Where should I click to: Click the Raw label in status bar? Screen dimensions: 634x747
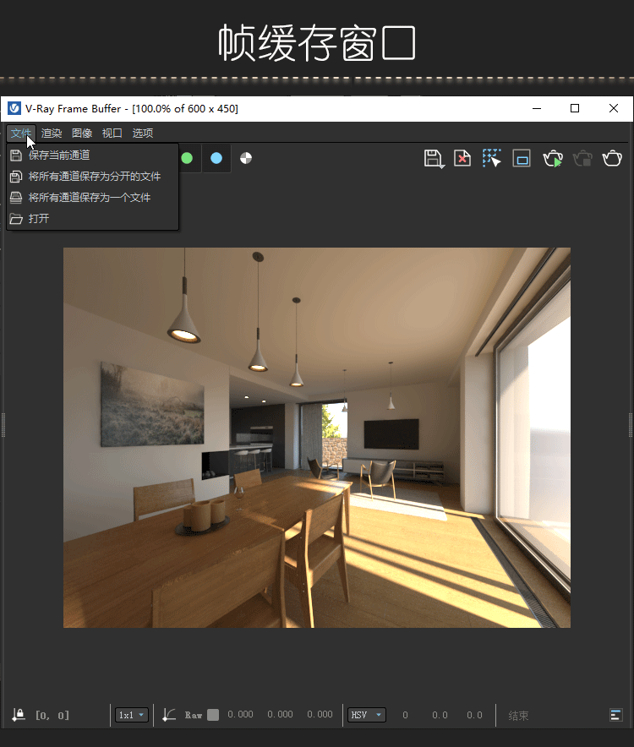click(194, 715)
